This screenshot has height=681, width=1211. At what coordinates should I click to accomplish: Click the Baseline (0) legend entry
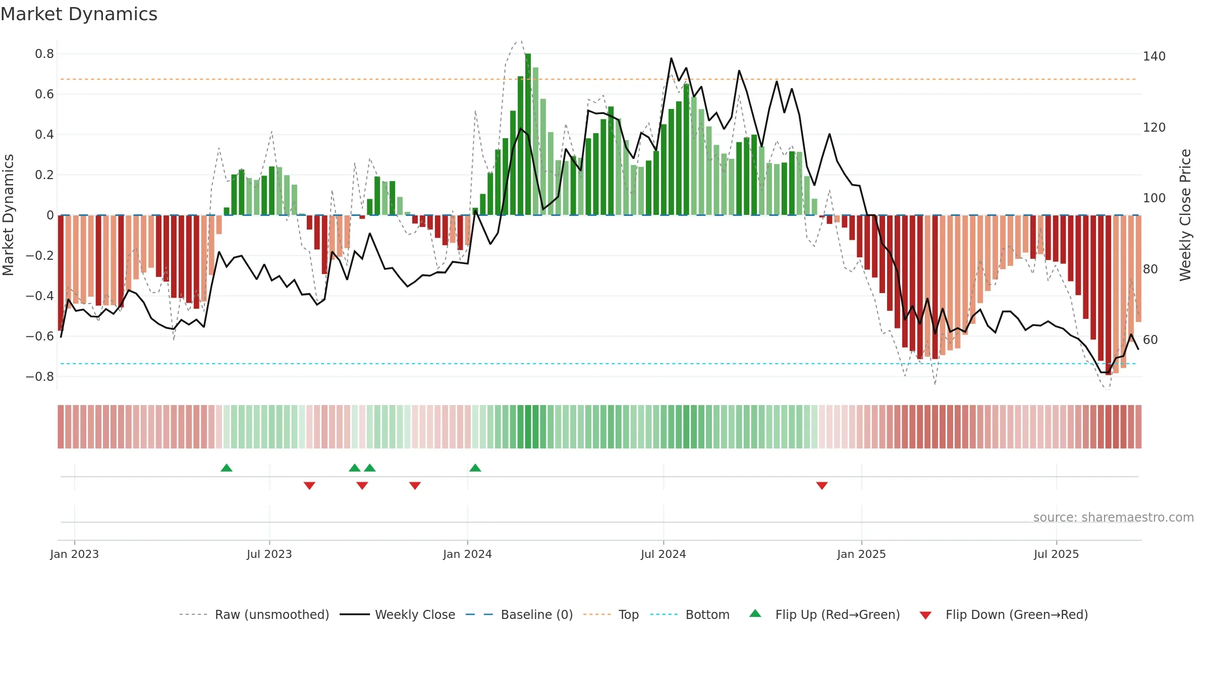pos(519,614)
